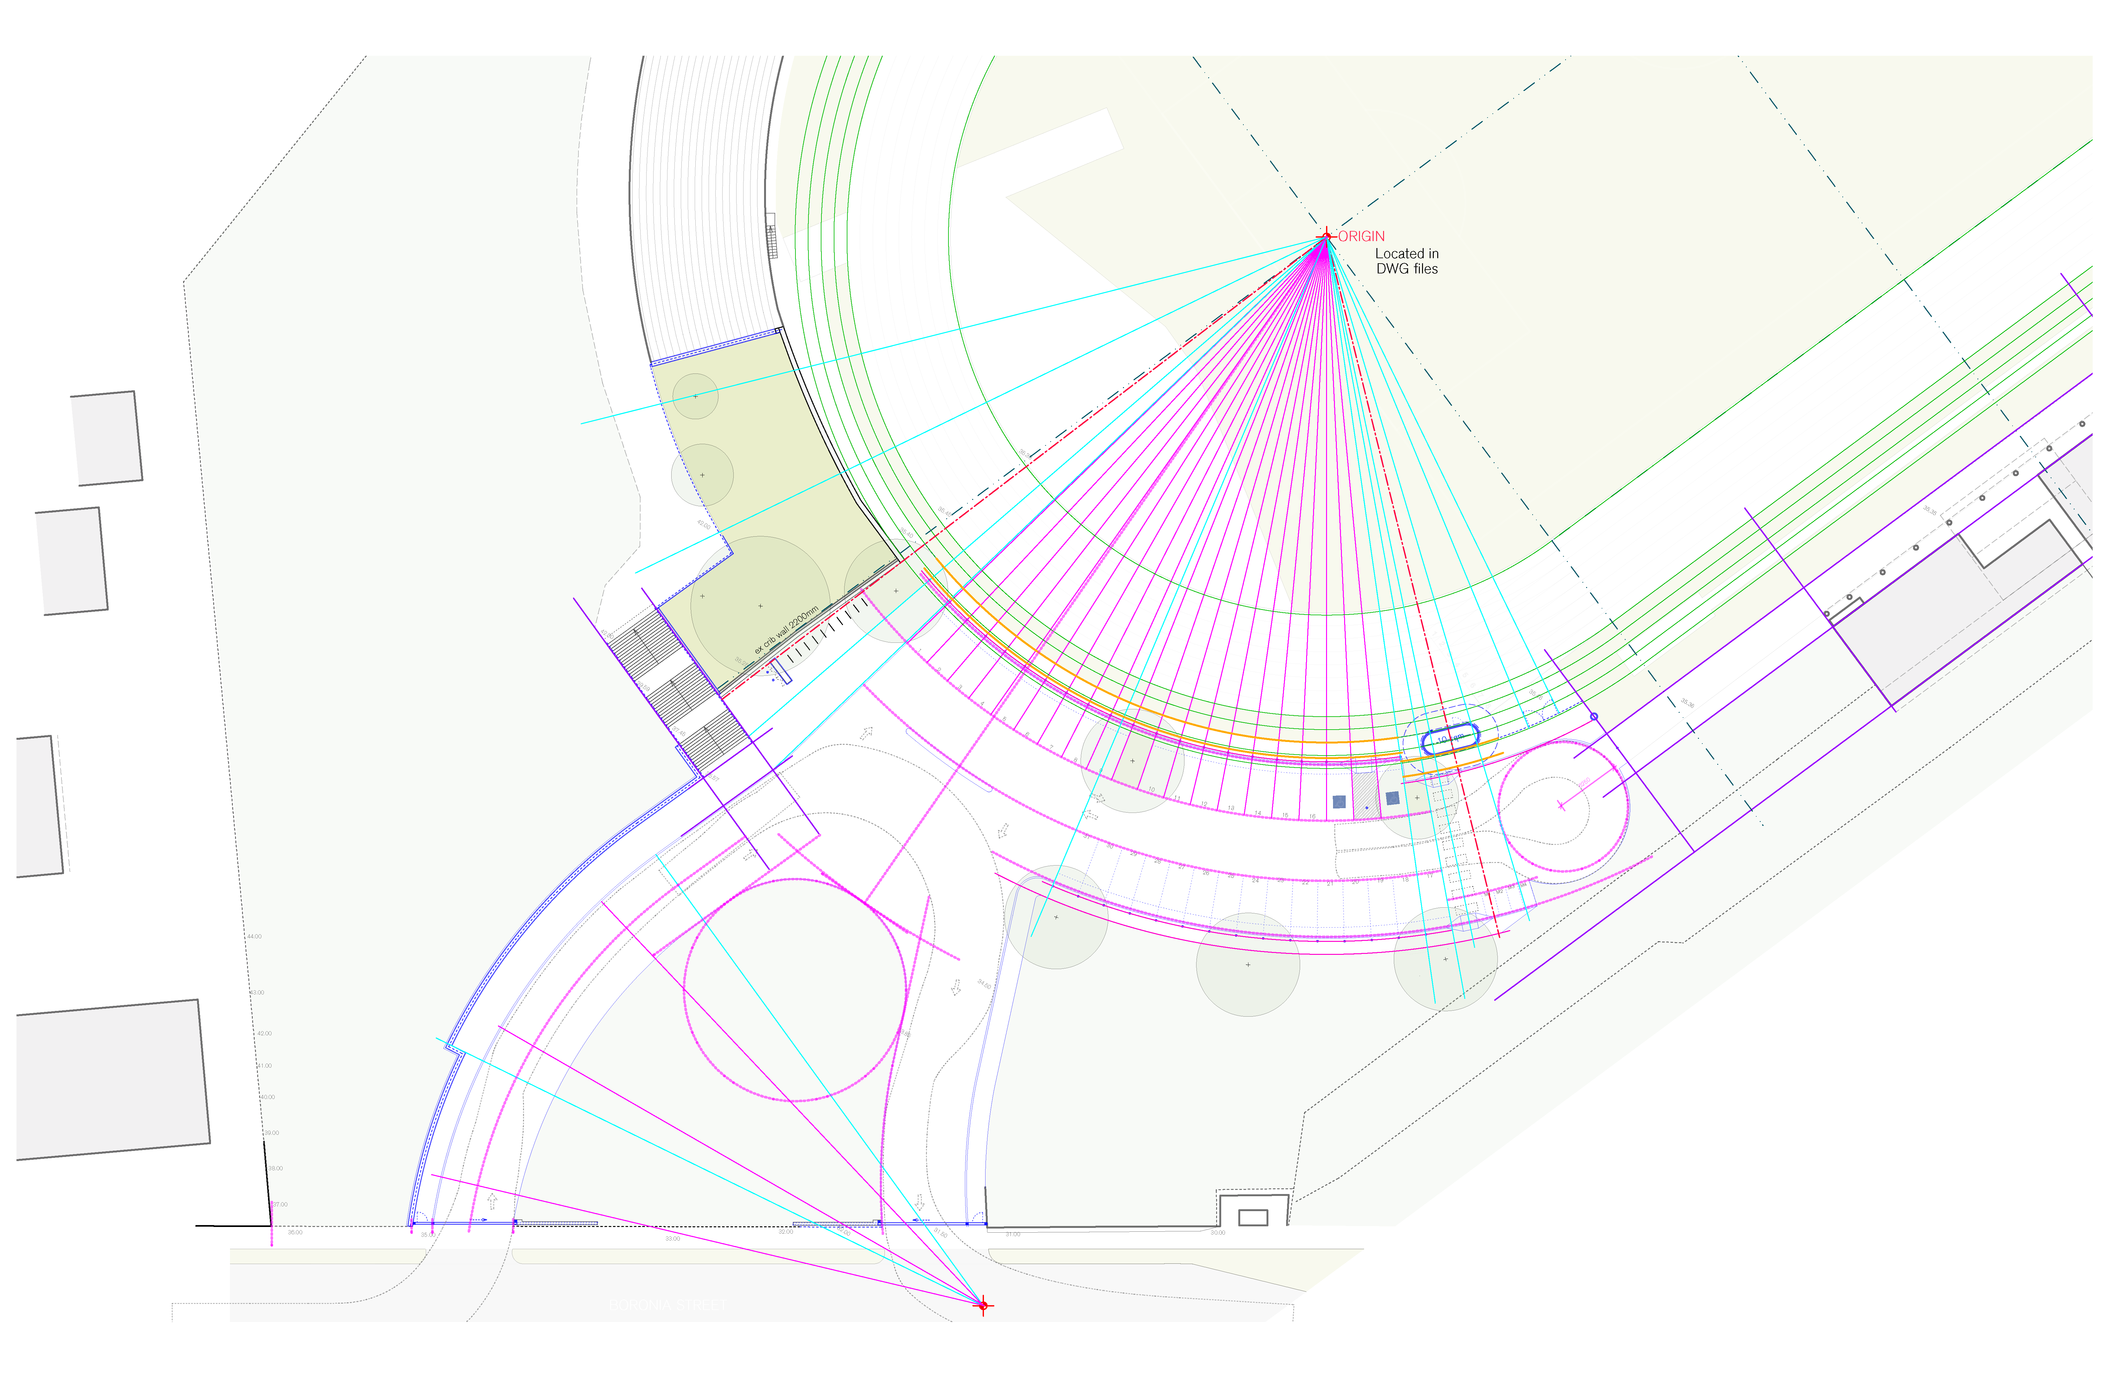Click contour label '30.00'
Screen dimensions: 2112x1386
coord(1218,1232)
